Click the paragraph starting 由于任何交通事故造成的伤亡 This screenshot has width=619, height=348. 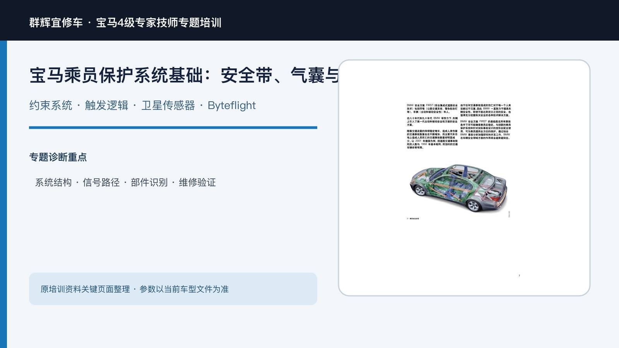(486, 110)
